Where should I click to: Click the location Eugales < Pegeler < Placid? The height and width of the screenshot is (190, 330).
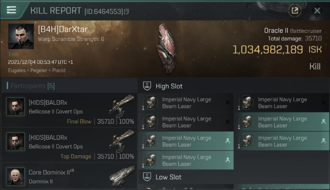[x=37, y=70]
